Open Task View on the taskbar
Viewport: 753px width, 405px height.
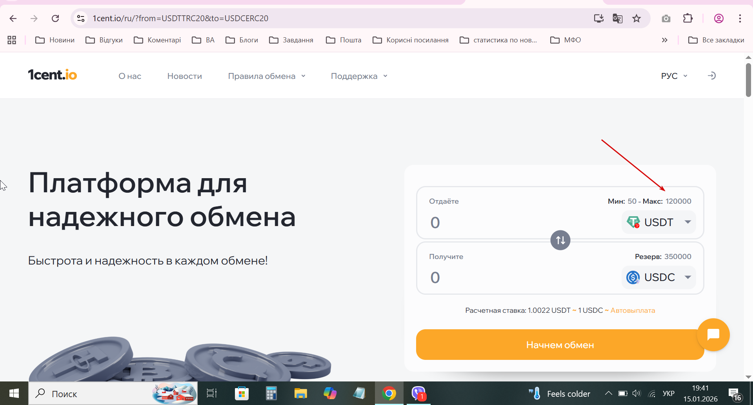[x=212, y=393]
